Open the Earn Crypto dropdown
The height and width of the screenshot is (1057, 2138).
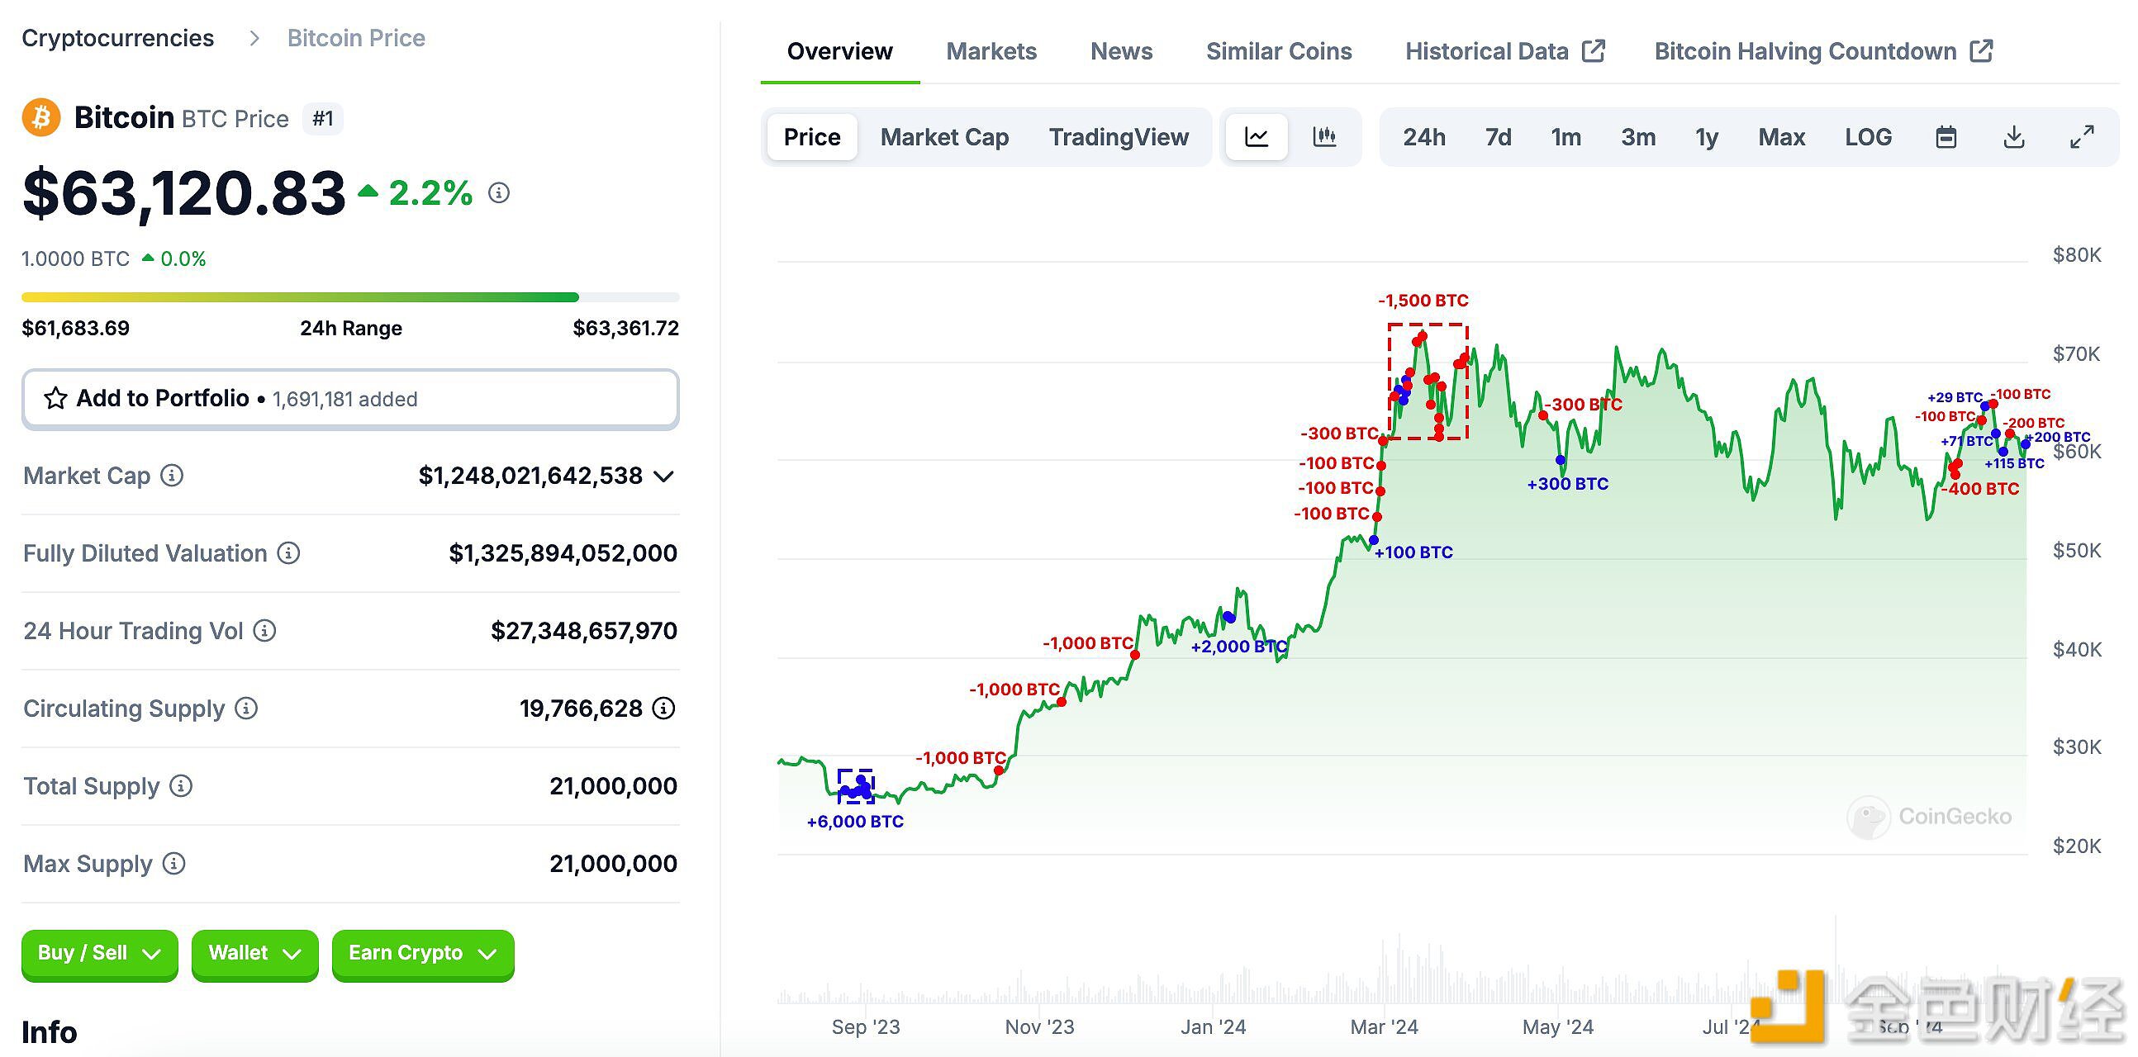(422, 954)
